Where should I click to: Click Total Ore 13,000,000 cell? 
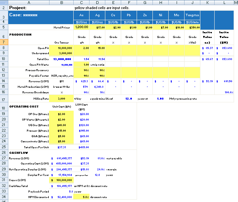tap(61, 59)
